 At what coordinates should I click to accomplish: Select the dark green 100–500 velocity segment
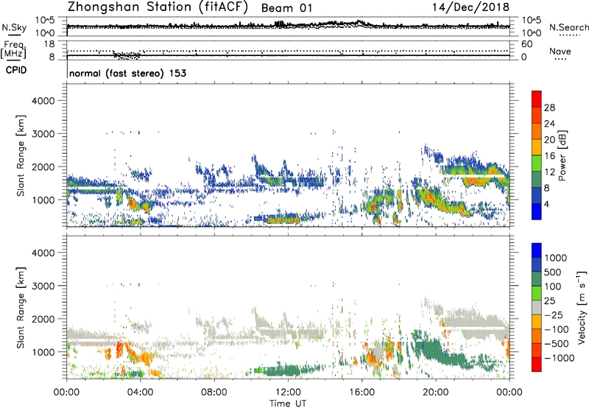[537, 279]
